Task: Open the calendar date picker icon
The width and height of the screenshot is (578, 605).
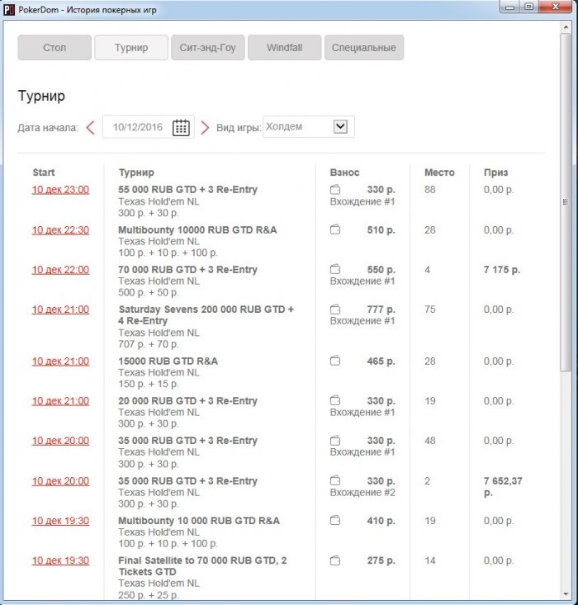Action: click(181, 127)
